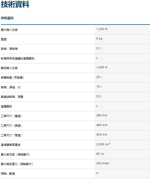Click the 工具尺寸（寬度）label
The height and width of the screenshot is (179, 150).
tap(11, 116)
